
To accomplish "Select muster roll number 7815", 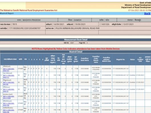I will [15, 24].
